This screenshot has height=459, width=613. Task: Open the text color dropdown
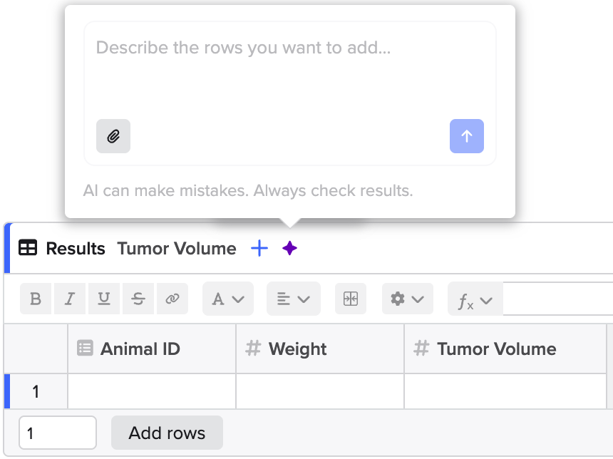[x=227, y=299]
